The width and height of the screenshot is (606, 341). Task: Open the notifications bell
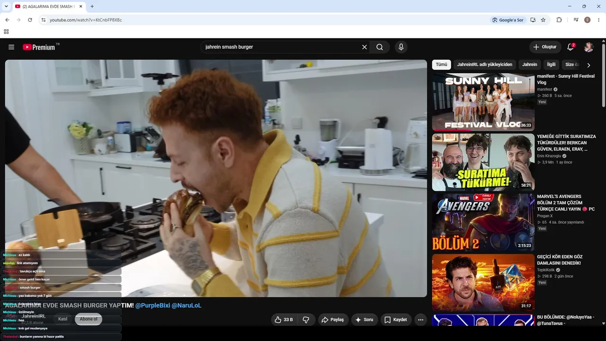tap(570, 47)
